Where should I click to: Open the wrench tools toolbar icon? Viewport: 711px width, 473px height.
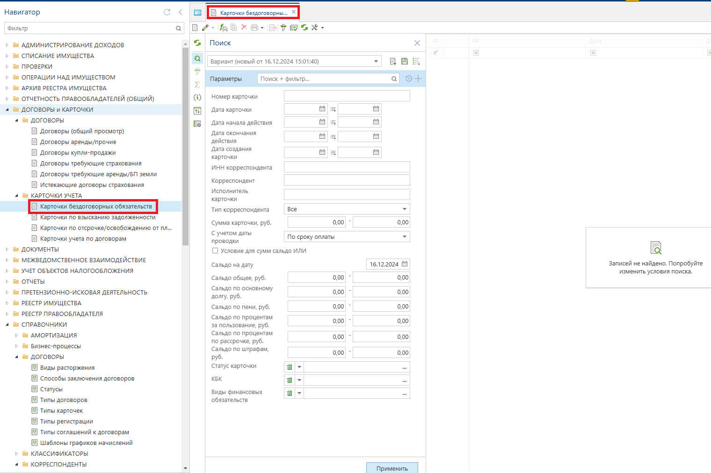coord(315,28)
